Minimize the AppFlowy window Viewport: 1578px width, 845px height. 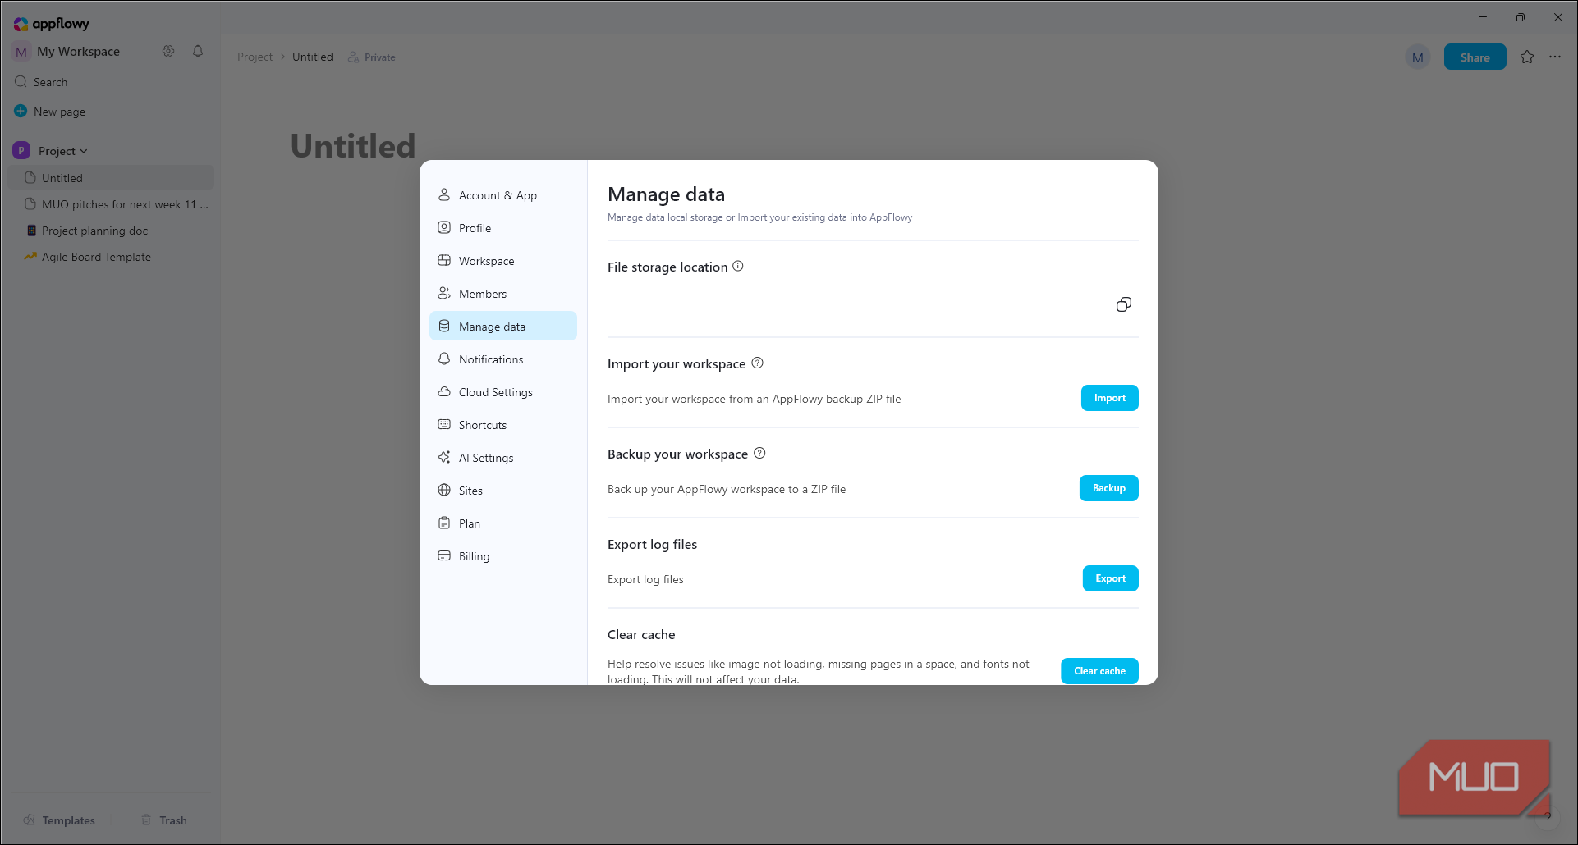click(x=1483, y=17)
